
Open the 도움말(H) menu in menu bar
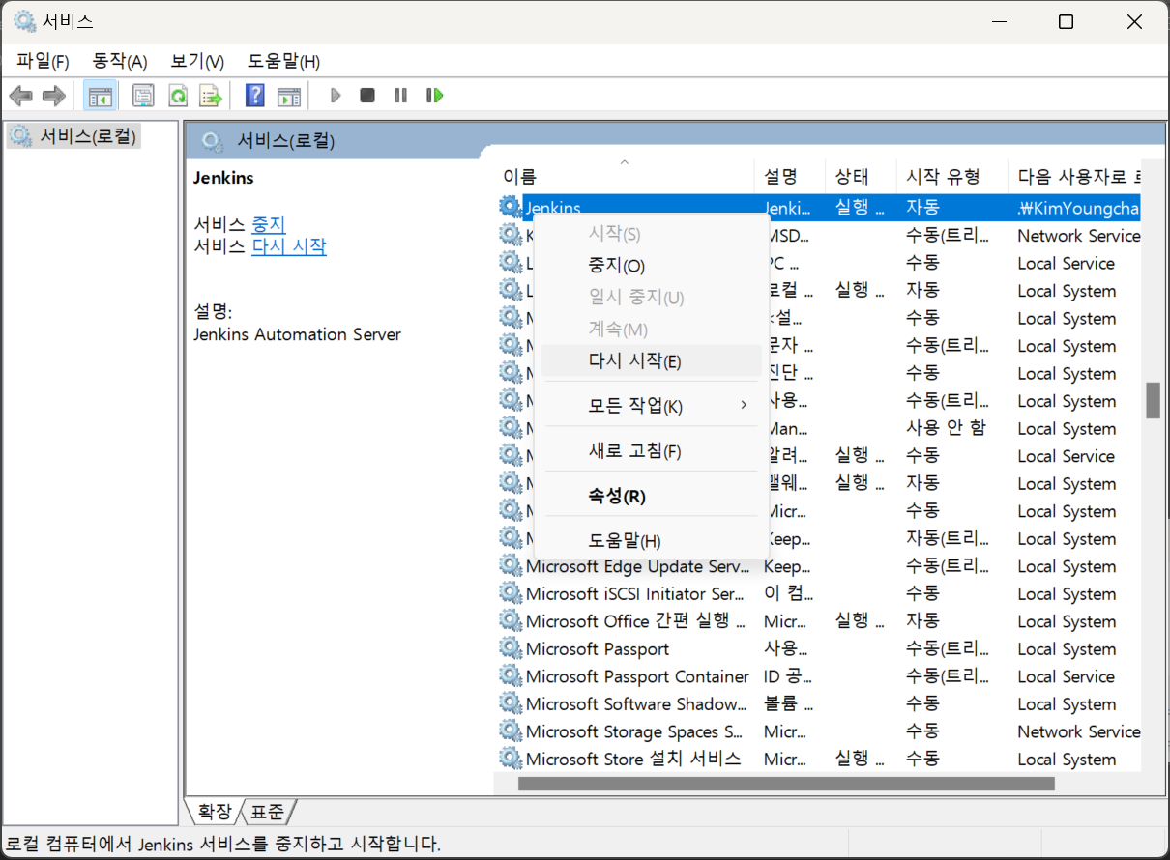[283, 62]
